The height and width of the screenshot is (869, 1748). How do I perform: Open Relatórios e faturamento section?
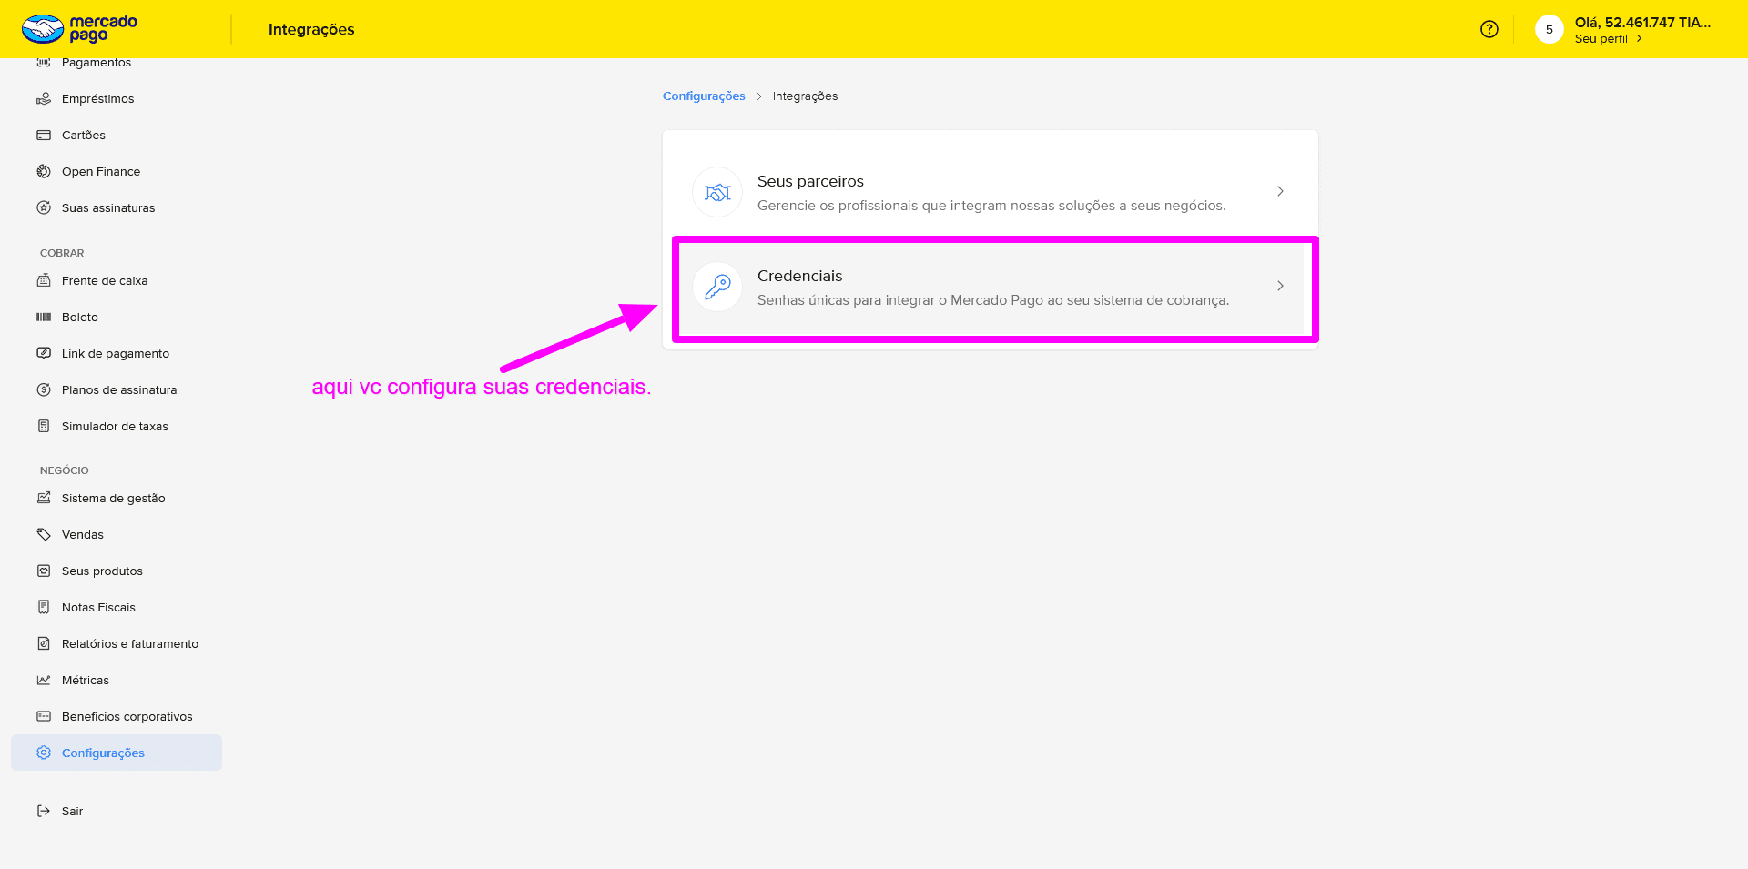pos(130,643)
